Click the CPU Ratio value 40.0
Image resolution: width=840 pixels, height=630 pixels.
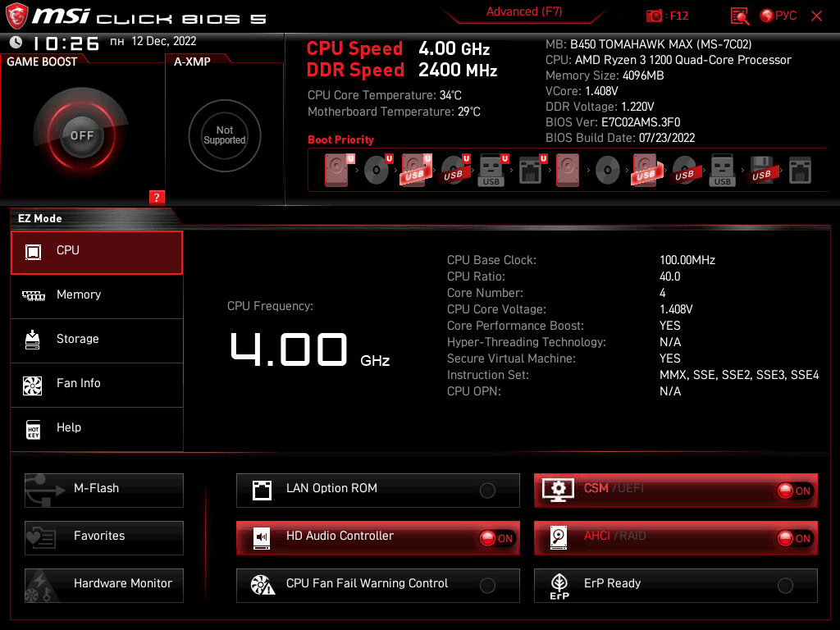click(669, 276)
